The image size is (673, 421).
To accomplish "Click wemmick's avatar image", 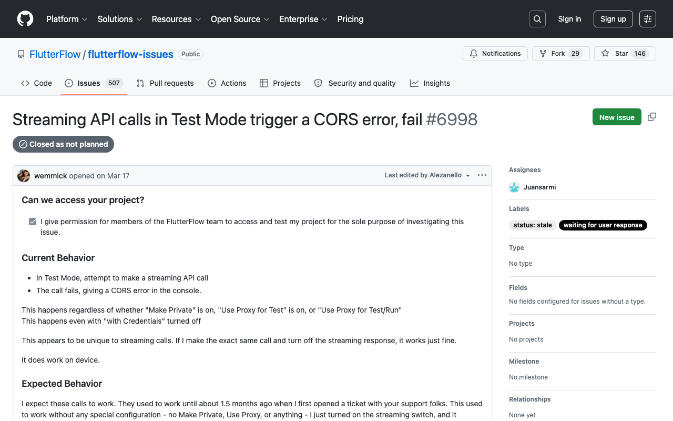I will click(x=24, y=176).
